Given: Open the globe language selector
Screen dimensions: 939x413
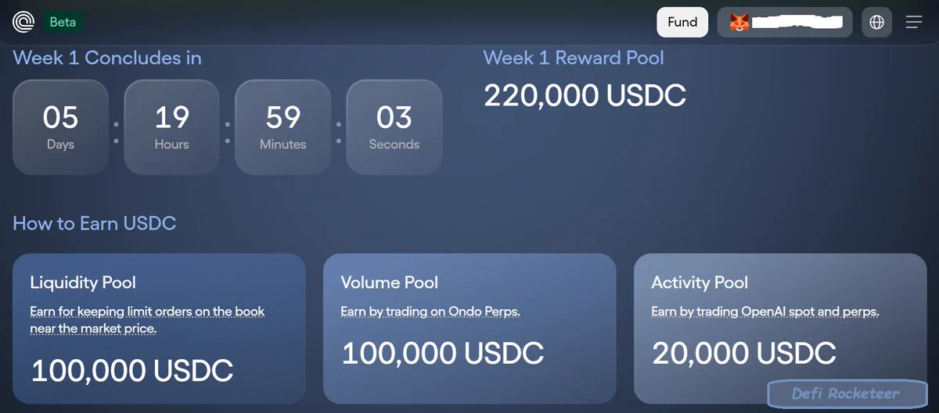Looking at the screenshot, I should point(876,22).
